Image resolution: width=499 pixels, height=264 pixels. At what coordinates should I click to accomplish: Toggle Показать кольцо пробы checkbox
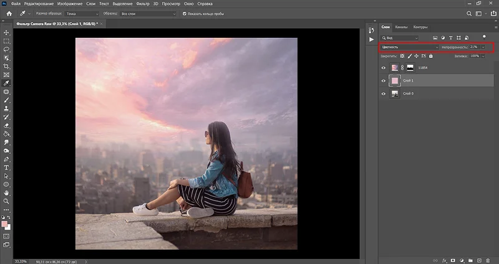184,14
